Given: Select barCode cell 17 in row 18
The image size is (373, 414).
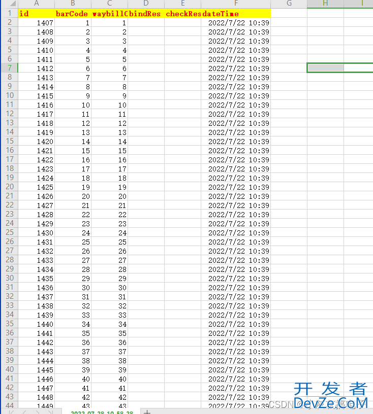Looking at the screenshot, I should click(73, 169).
